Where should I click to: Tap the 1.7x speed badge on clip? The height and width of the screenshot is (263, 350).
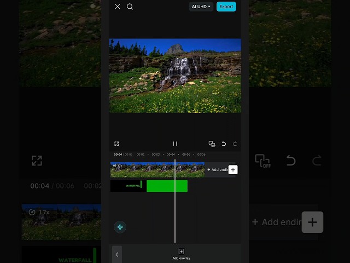118,165
